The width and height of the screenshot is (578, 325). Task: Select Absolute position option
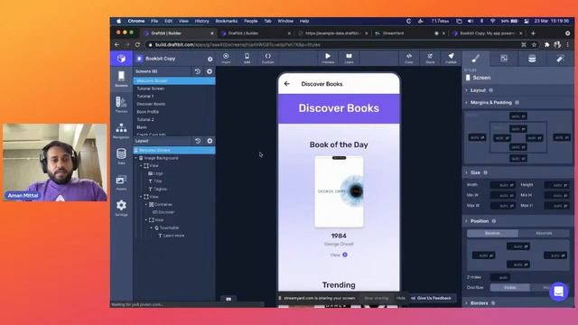click(x=544, y=233)
